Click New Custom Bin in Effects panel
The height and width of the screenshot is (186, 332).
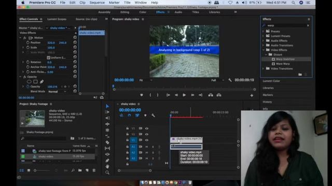pyautogui.click(x=300, y=74)
